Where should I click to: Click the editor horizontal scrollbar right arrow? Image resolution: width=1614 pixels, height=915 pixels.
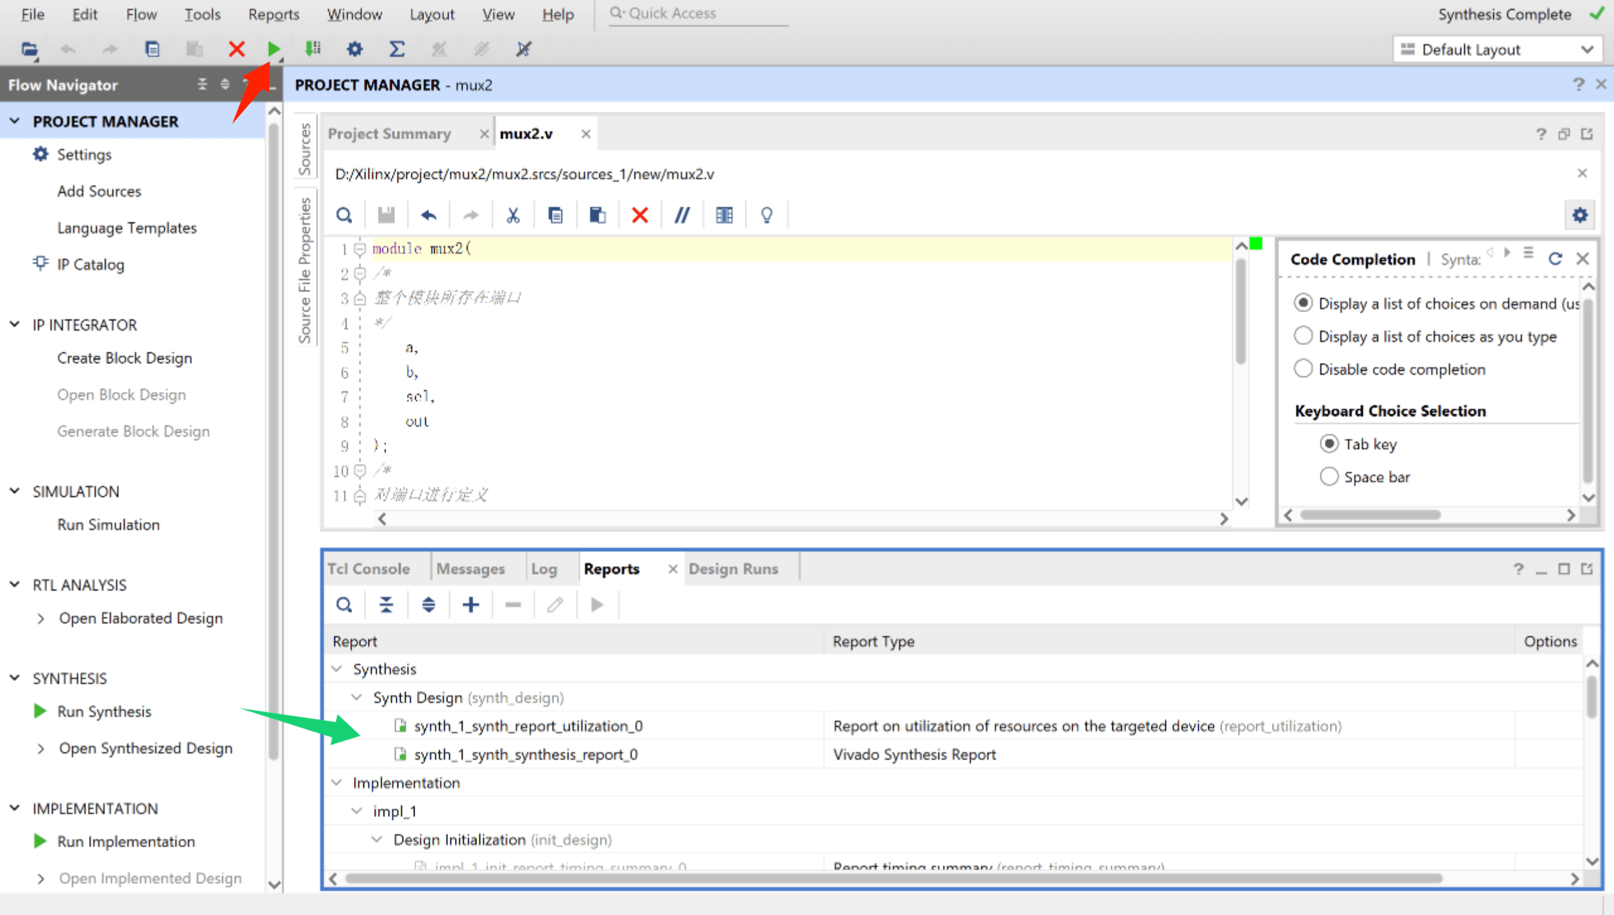(1223, 519)
